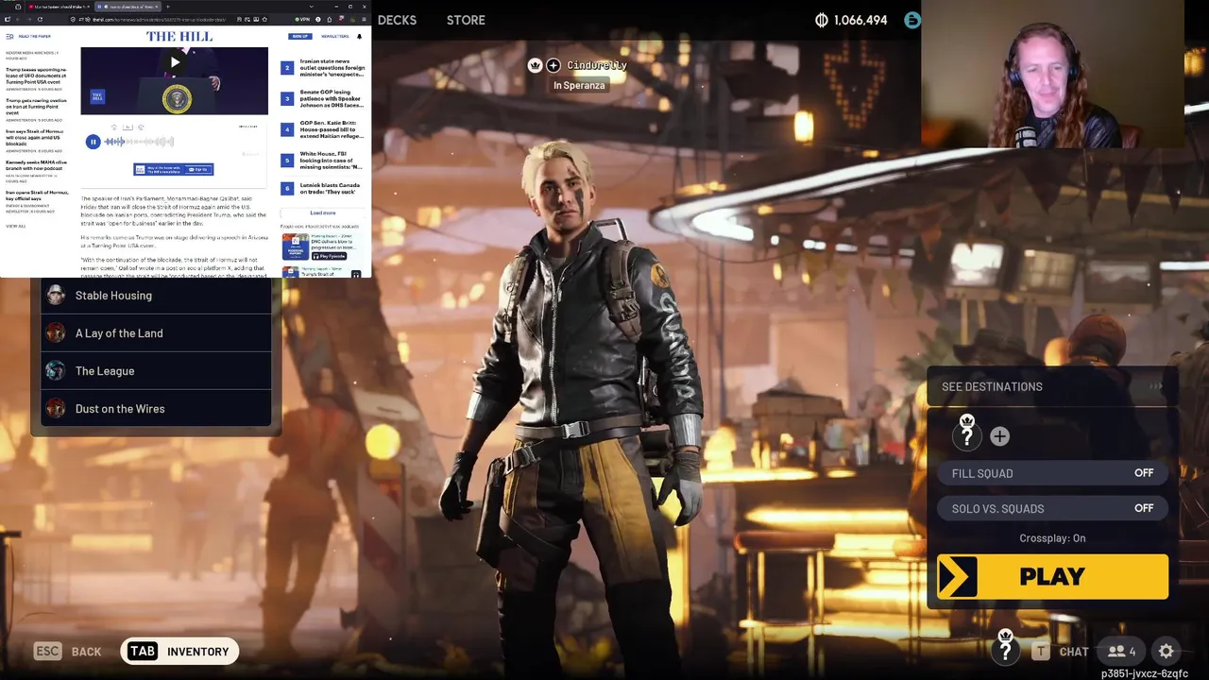Screen dimensions: 1209x680
Task: Go BACK via the ESC button
Action: coord(68,652)
